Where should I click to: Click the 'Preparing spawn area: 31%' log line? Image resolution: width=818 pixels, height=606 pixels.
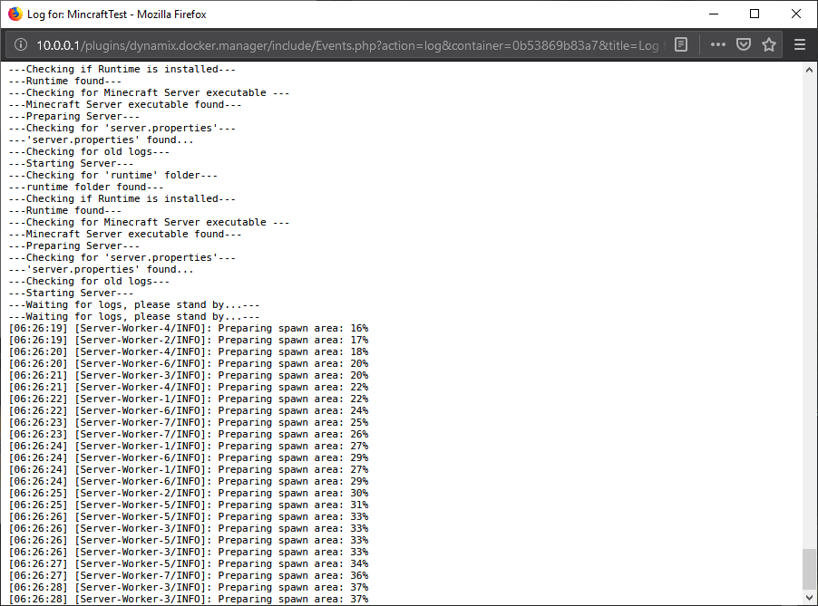point(189,505)
